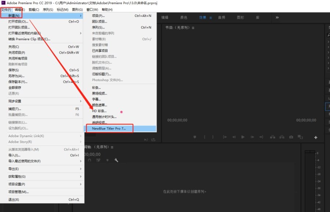Screen dimensions: 330x212
Task: Toggle the comparison view icon
Action: point(300,137)
